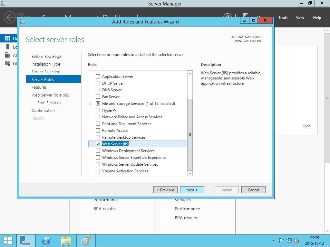Toggle File and Storage Services checkbox
This screenshot has width=330, height=247.
pyautogui.click(x=98, y=103)
